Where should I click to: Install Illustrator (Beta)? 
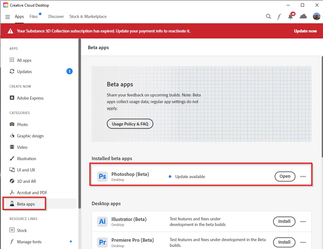[284, 222]
